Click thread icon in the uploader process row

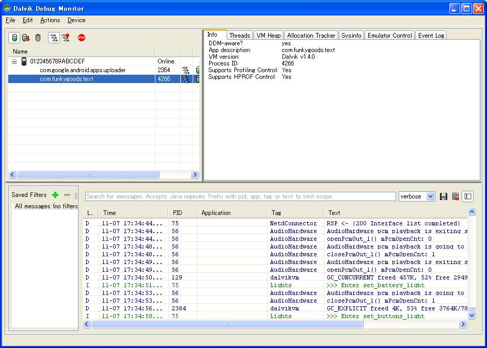pos(185,70)
